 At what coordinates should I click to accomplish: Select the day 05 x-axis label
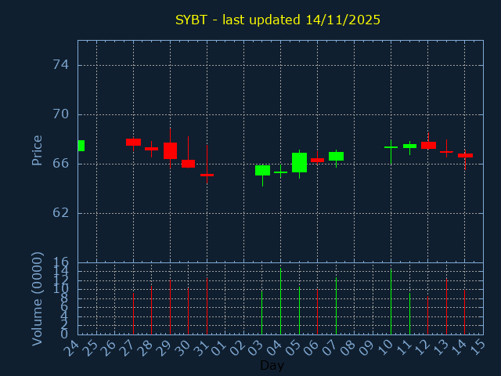(x=292, y=348)
